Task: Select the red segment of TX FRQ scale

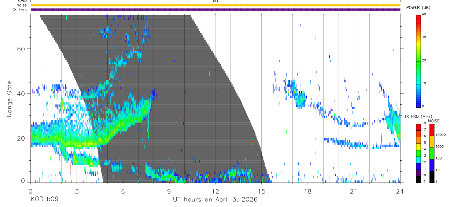Action: [418, 128]
